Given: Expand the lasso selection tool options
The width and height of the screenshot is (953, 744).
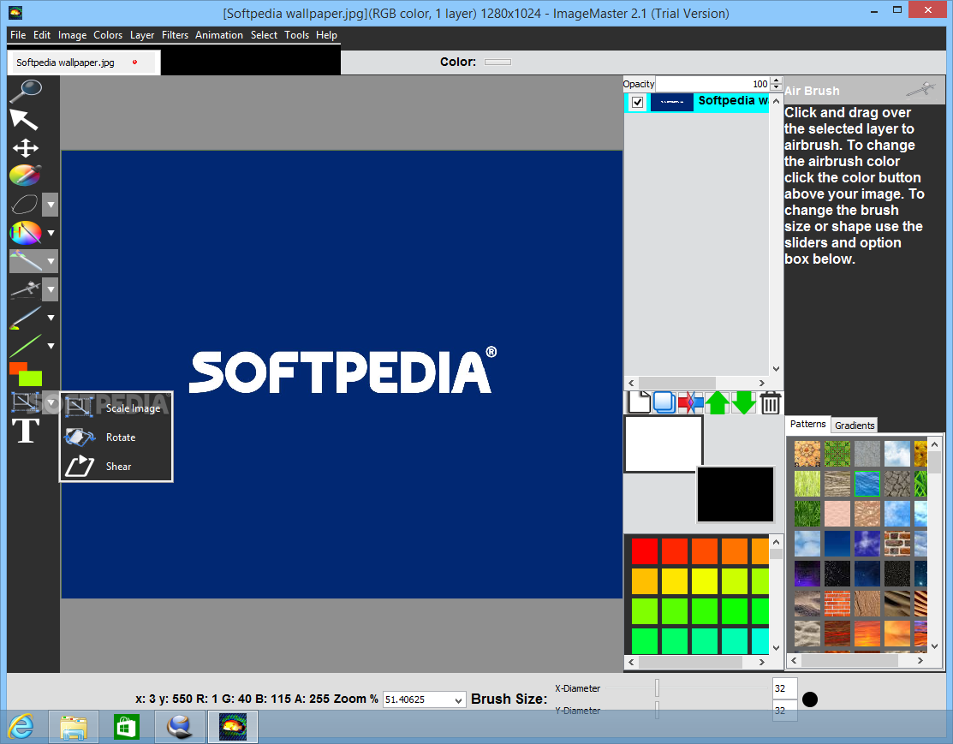Looking at the screenshot, I should click(x=51, y=205).
